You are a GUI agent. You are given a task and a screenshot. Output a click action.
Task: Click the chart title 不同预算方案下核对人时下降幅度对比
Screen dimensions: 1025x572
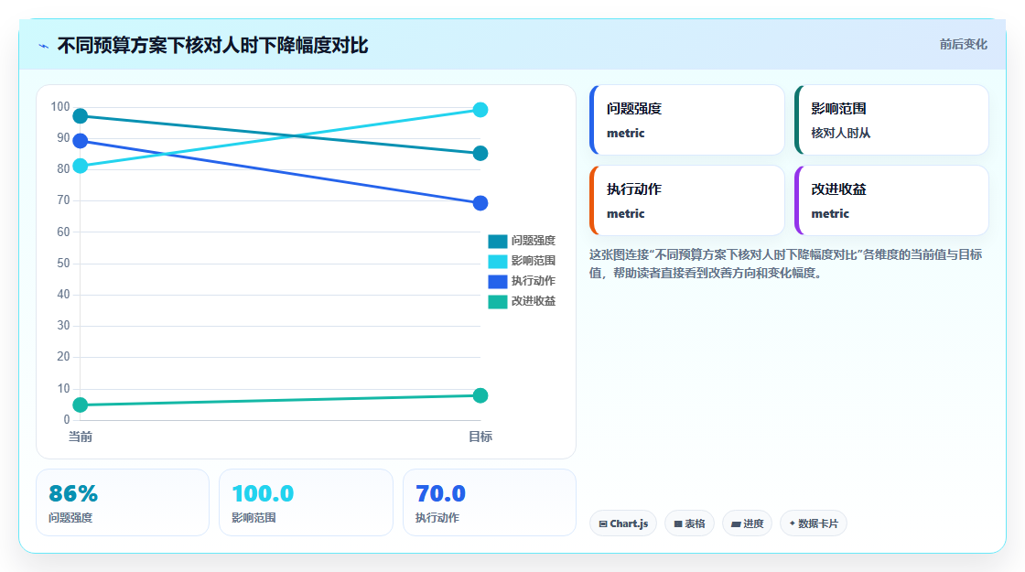click(212, 46)
